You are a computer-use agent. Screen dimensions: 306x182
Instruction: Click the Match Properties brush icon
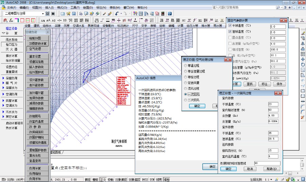point(104,14)
